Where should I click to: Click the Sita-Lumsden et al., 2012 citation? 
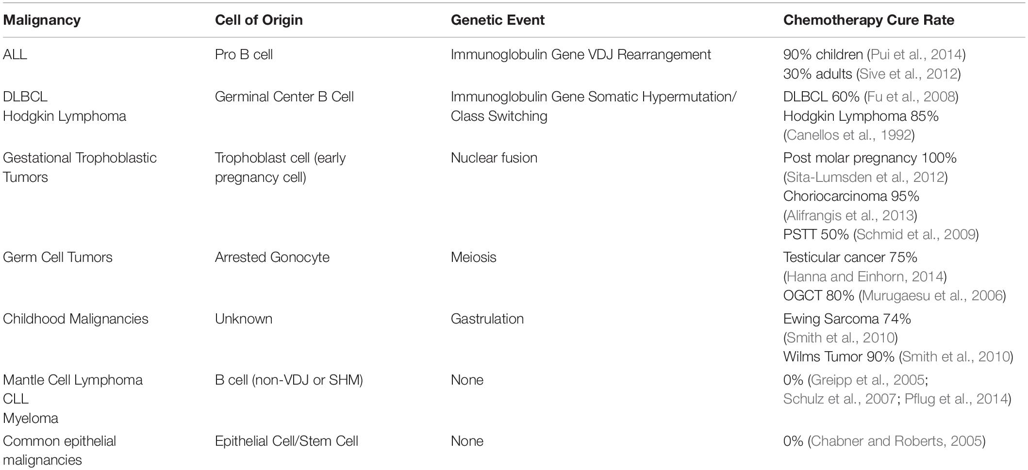tap(865, 177)
